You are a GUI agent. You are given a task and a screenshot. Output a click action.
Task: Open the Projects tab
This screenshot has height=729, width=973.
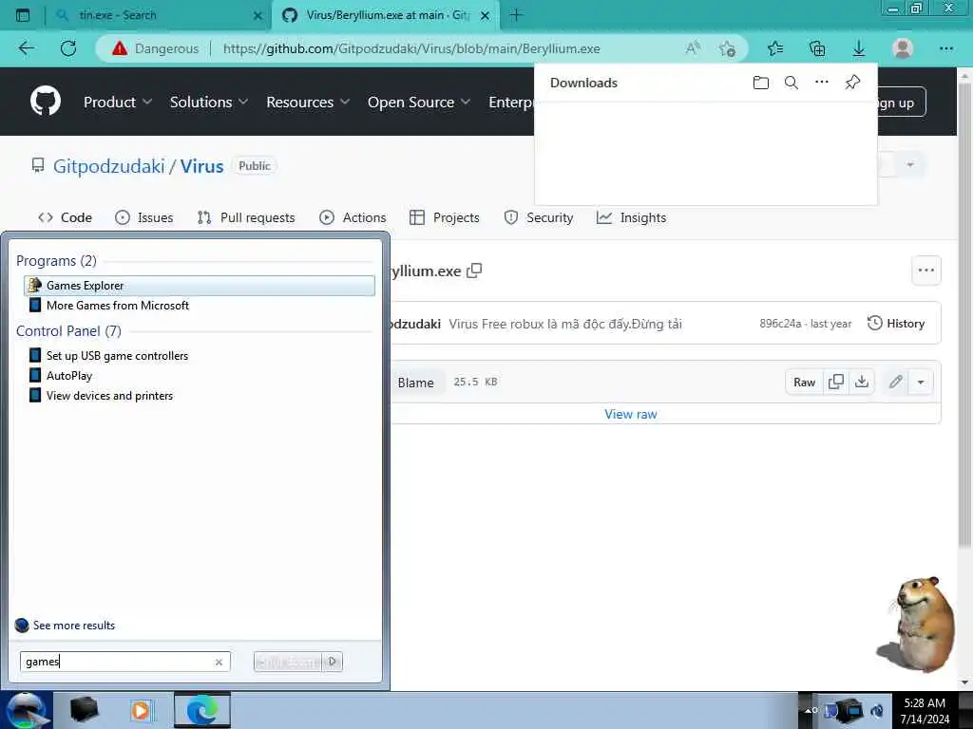pyautogui.click(x=445, y=217)
